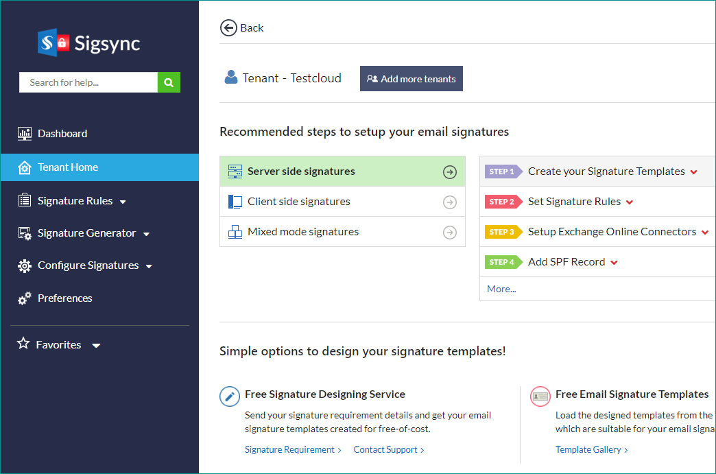
Task: Click the arrow icon on Mixed mode signatures
Action: tap(449, 233)
